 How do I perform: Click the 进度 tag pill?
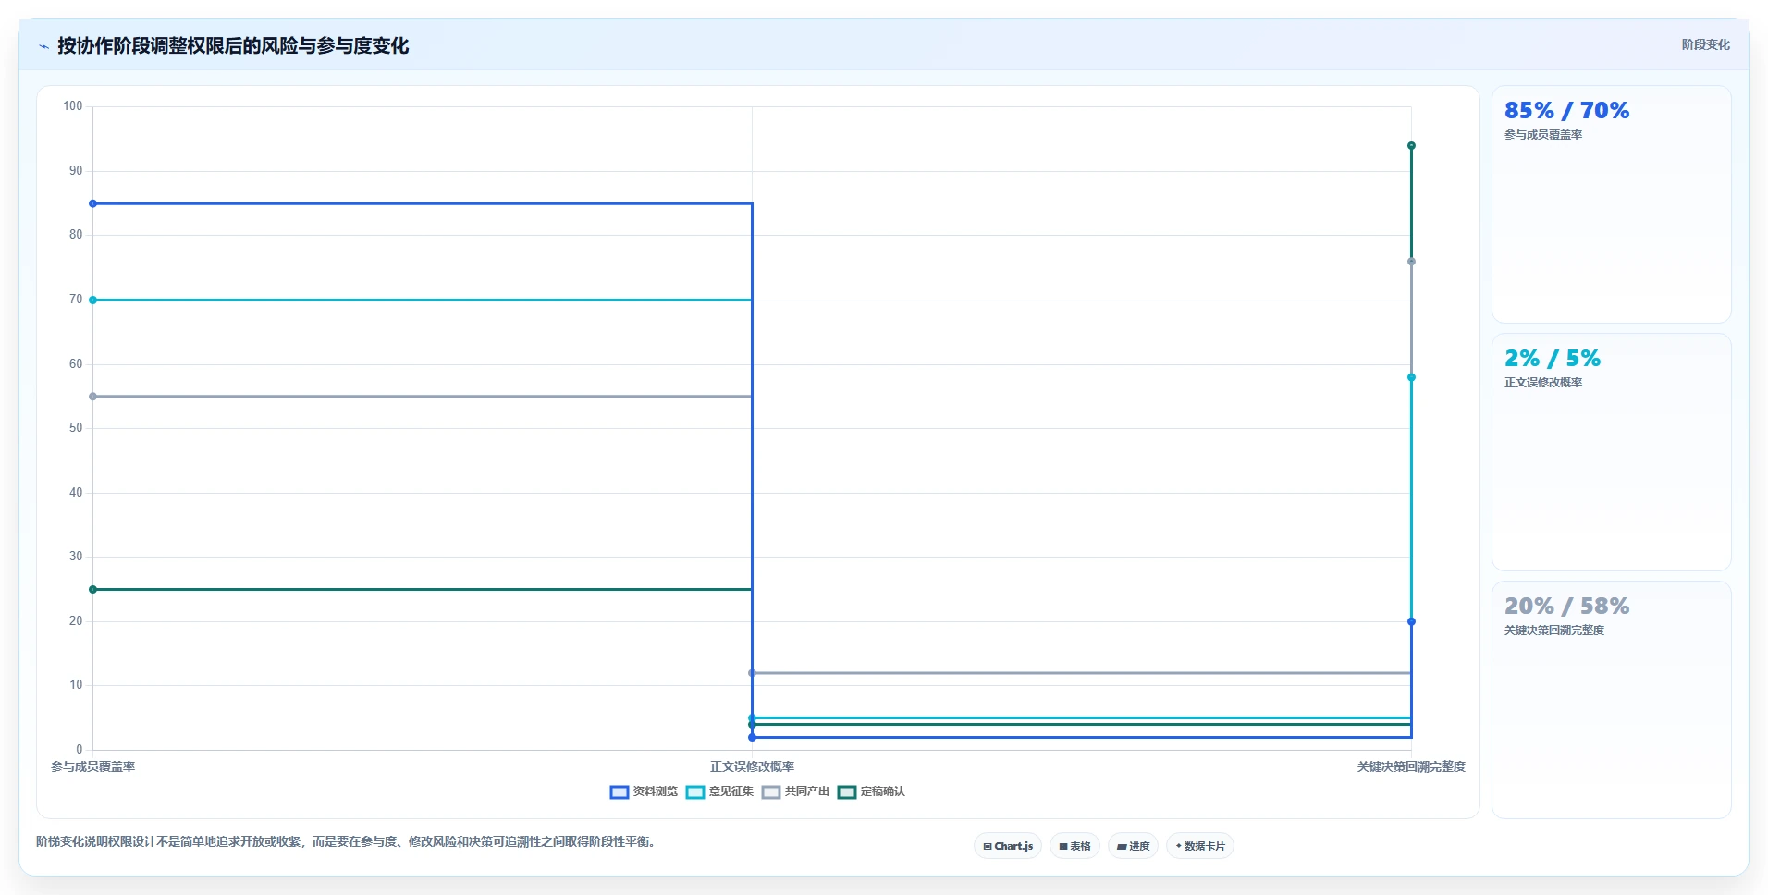[x=1133, y=846]
